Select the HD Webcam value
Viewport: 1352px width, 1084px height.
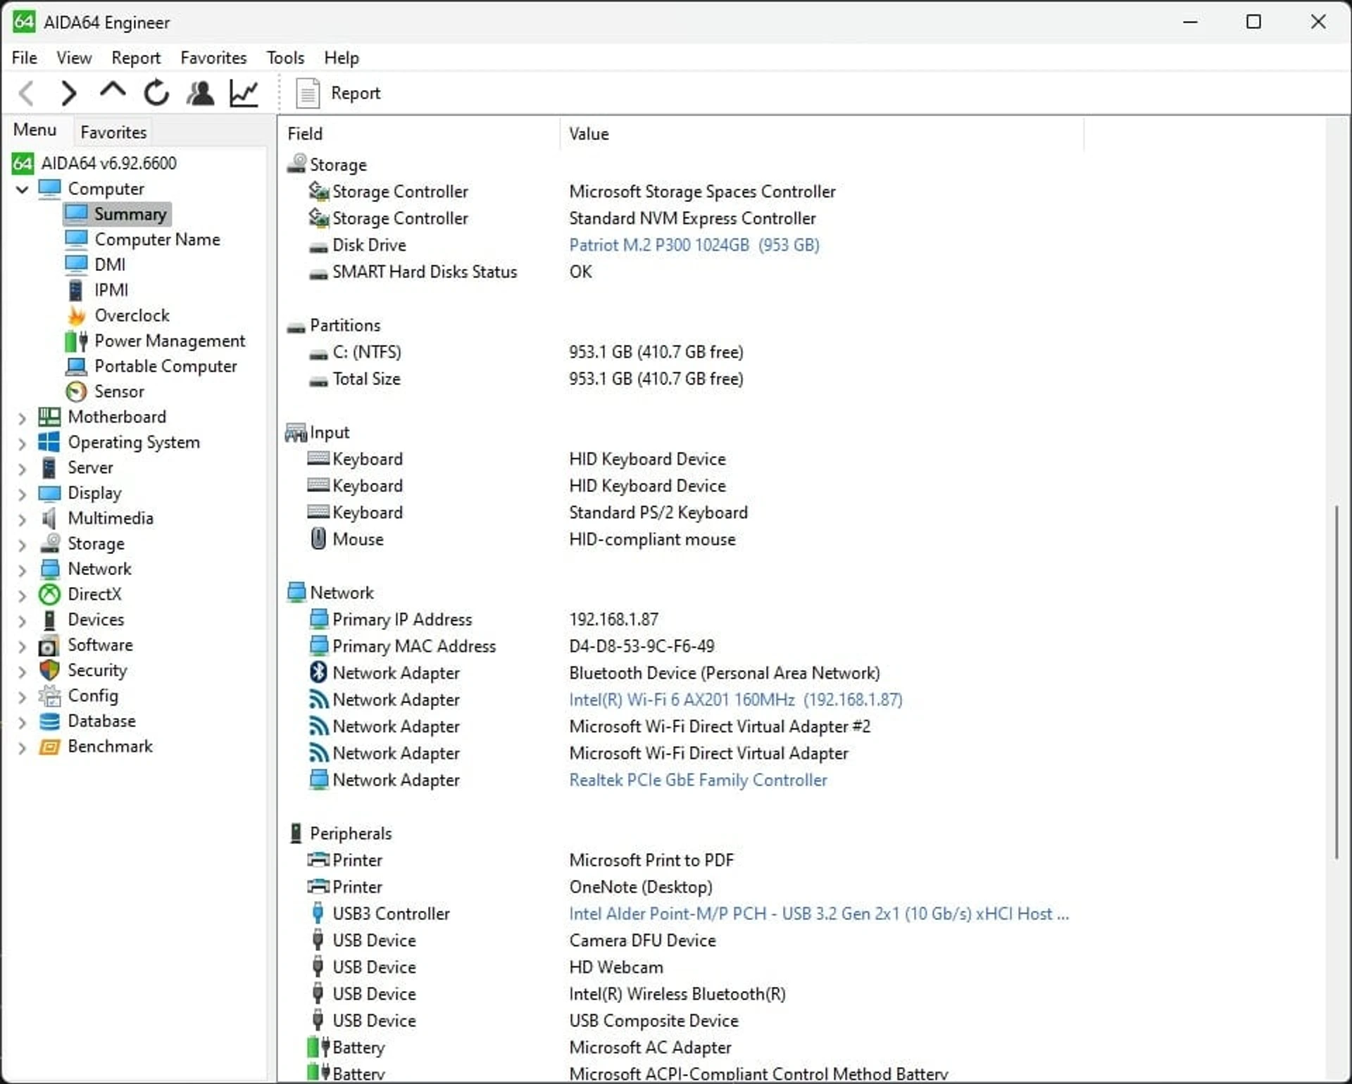pyautogui.click(x=616, y=967)
